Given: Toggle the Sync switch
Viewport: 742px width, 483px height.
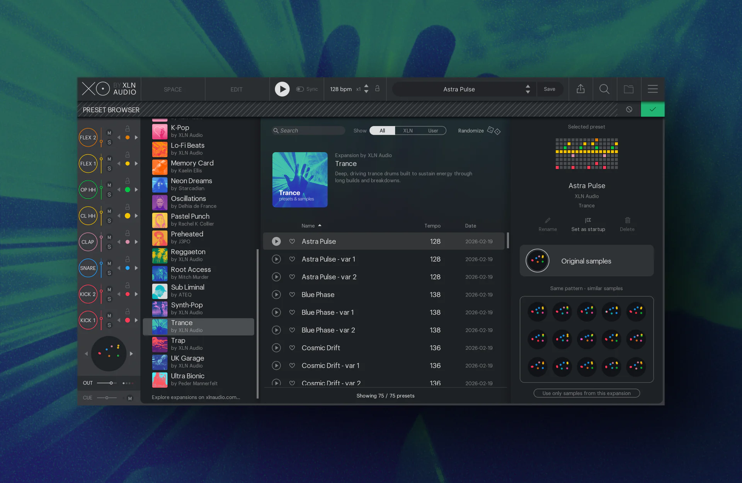Looking at the screenshot, I should click(x=300, y=89).
